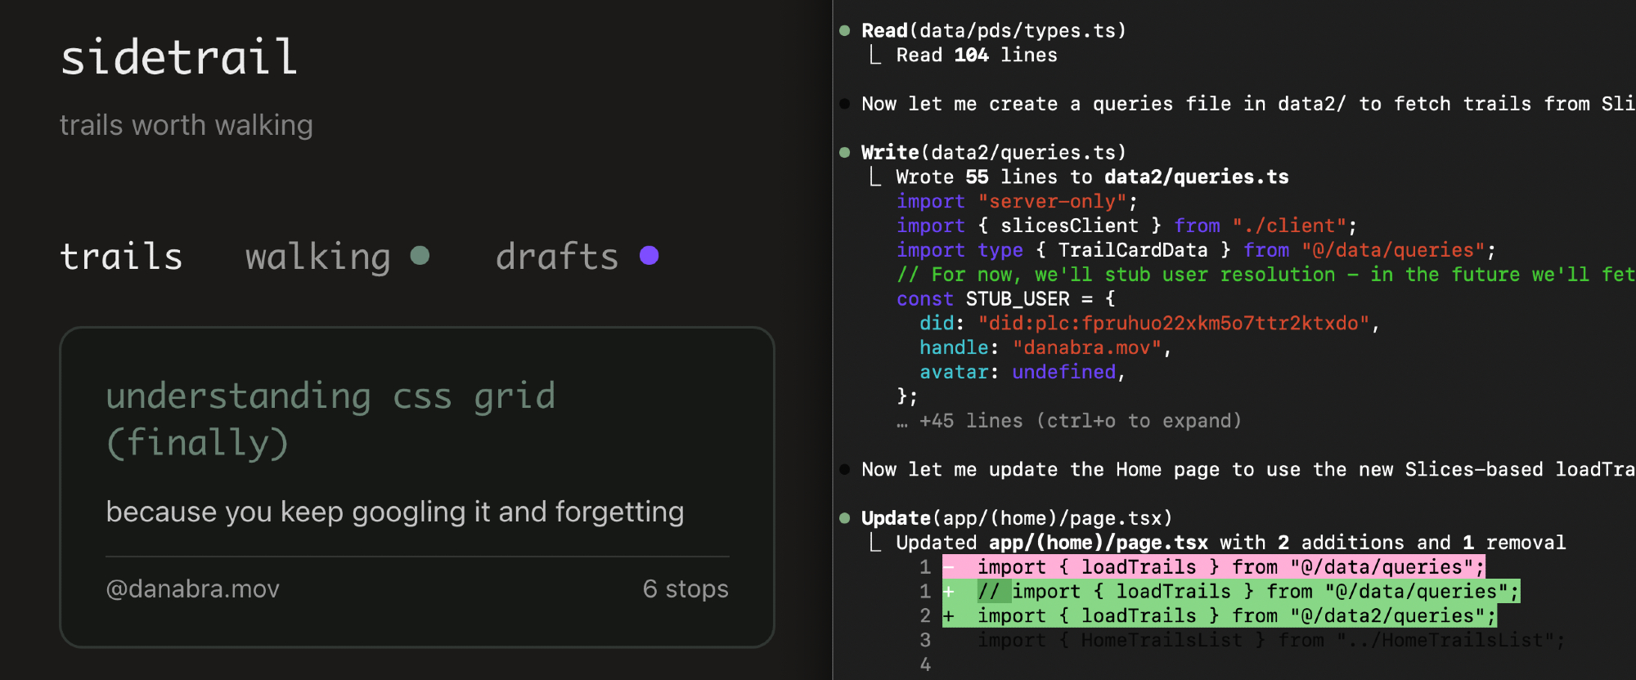Open the drafts tab

coord(557,257)
